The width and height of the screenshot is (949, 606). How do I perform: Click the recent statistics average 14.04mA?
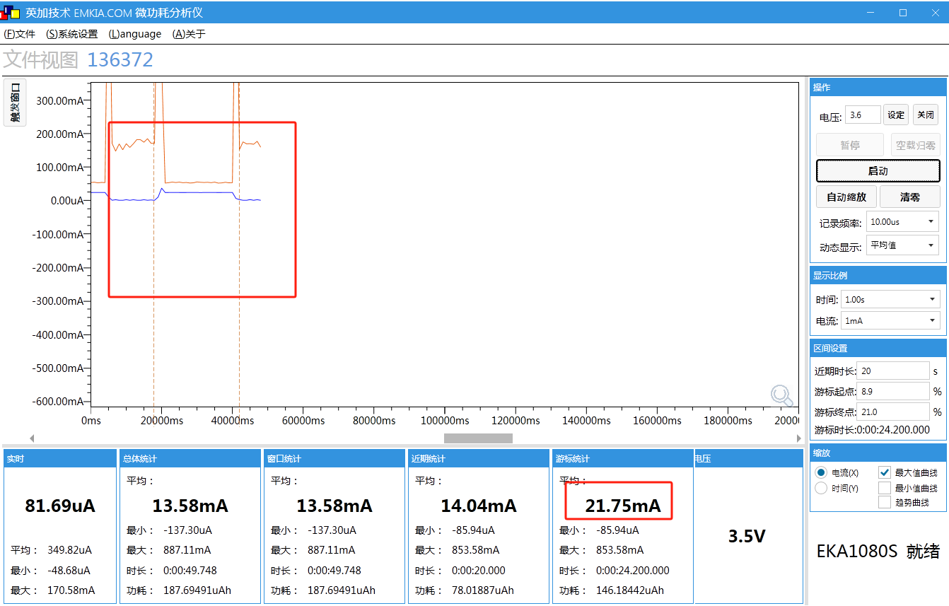479,506
